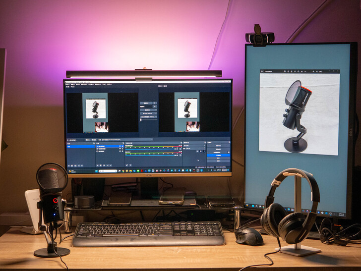Open the Windows Start button on main monitor taskbar

(96, 171)
